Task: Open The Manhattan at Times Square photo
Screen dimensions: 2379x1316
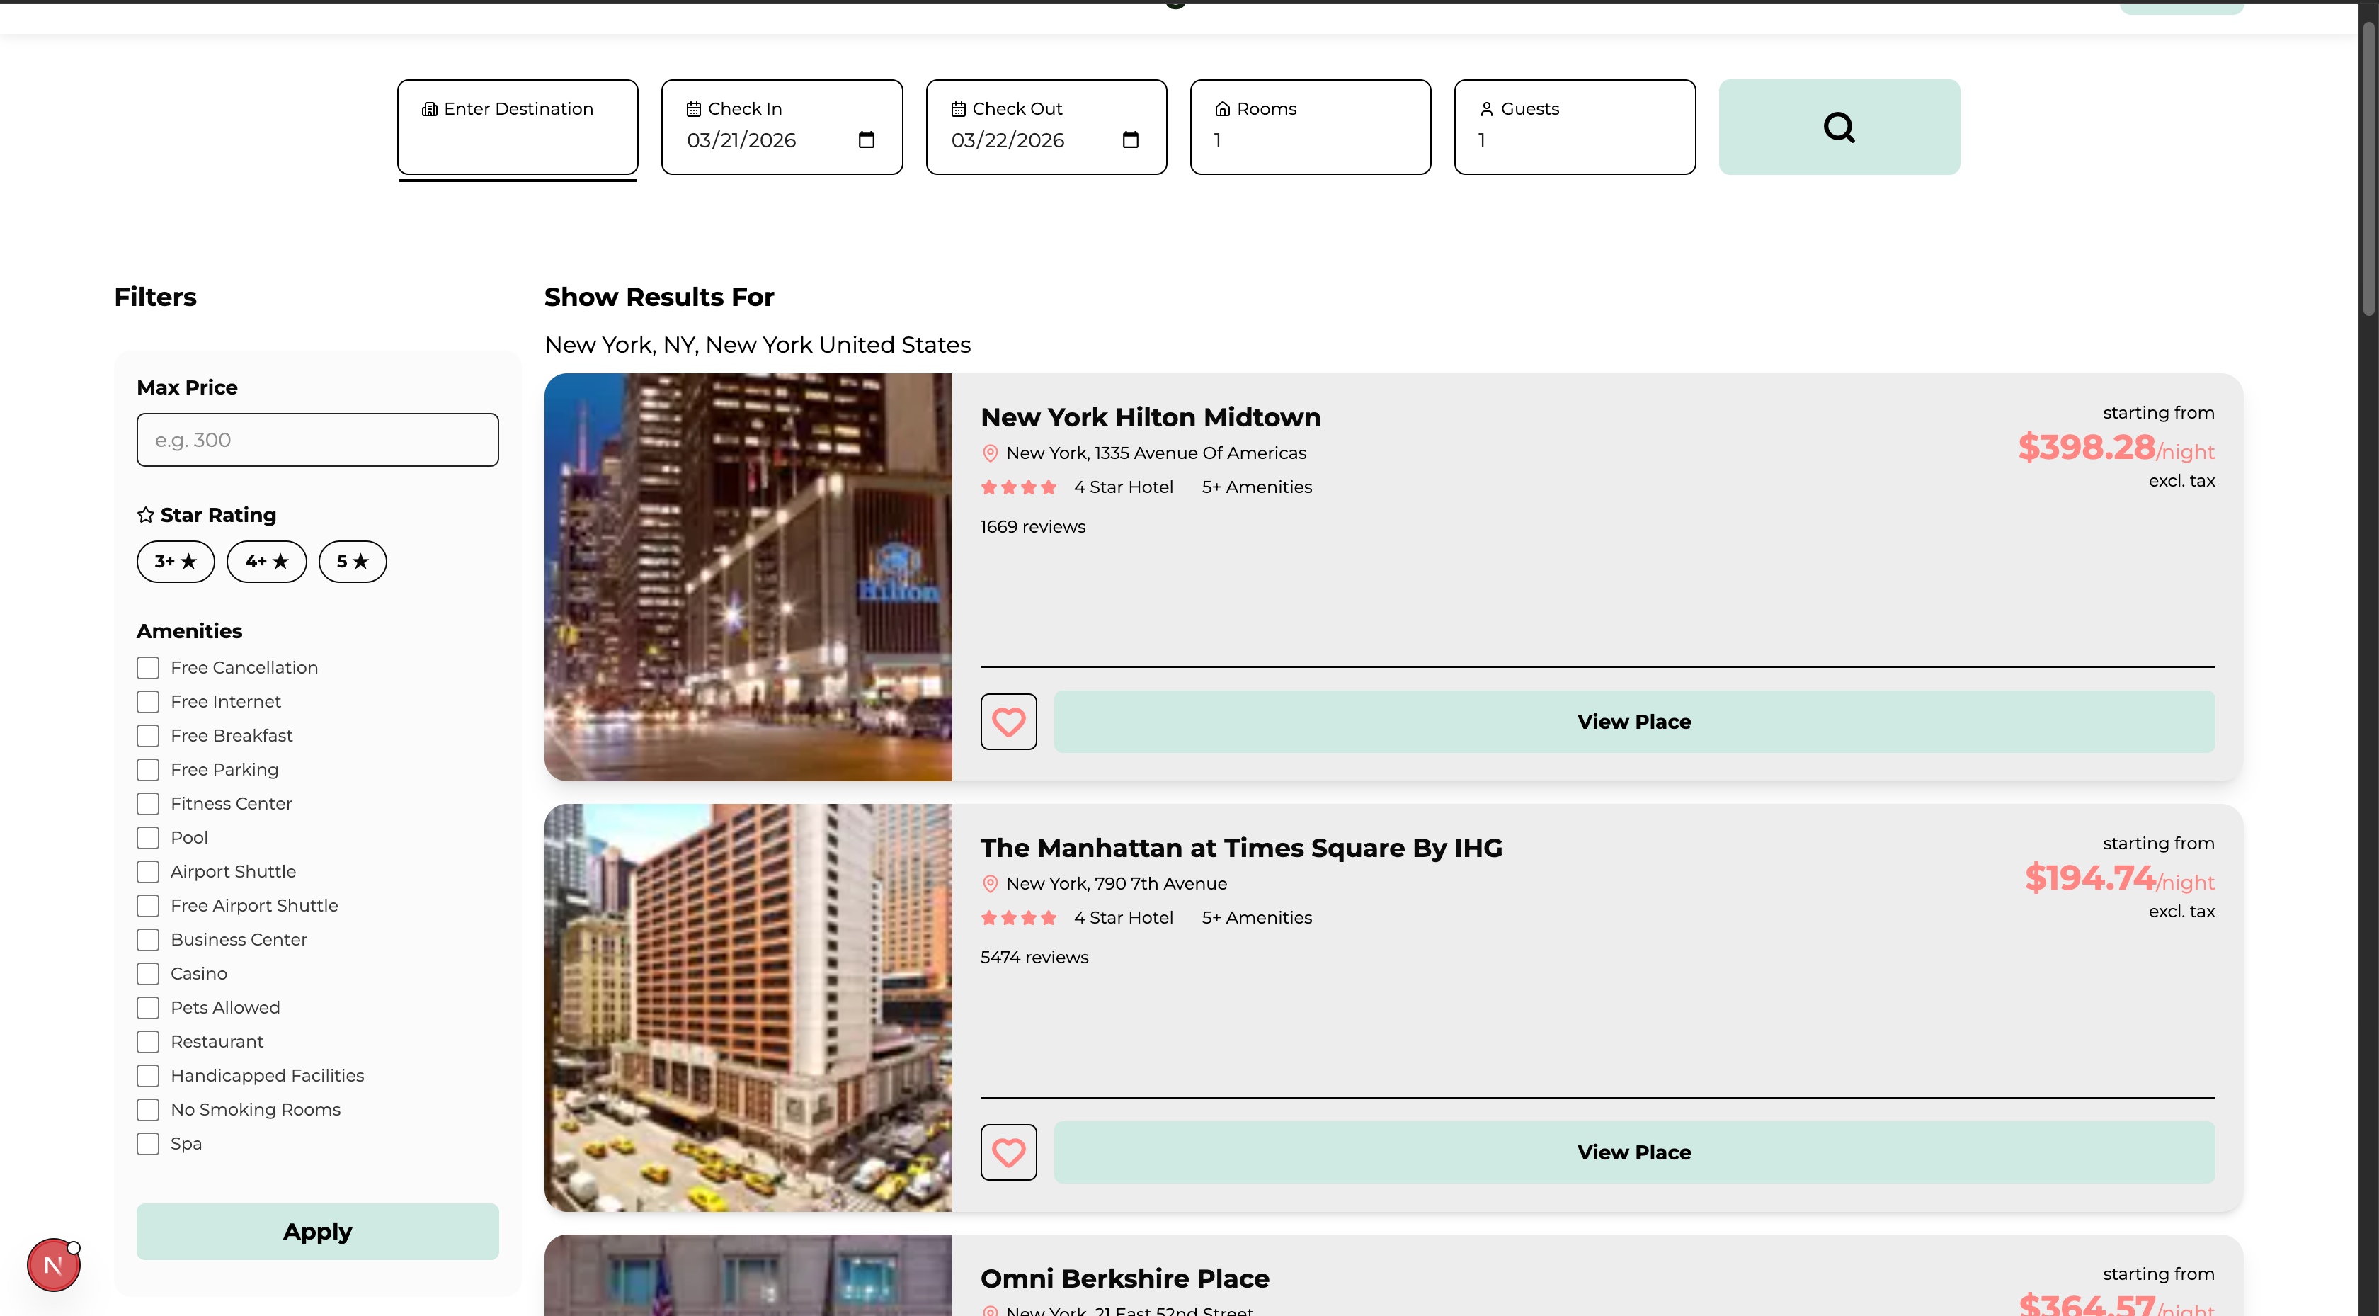Action: point(748,1009)
